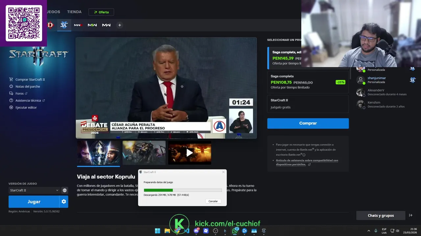Open Roblox from the taskbar
This screenshot has width=421, height=236.
click(x=206, y=231)
